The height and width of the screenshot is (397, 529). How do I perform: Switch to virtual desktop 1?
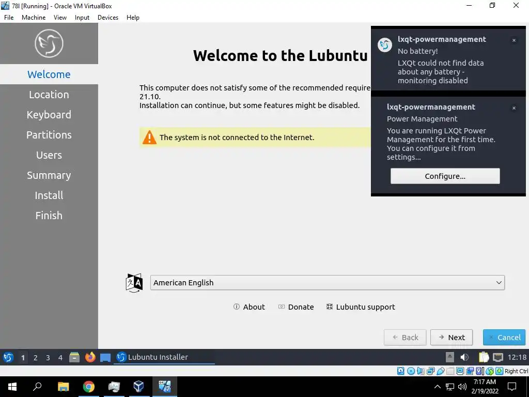(23, 358)
